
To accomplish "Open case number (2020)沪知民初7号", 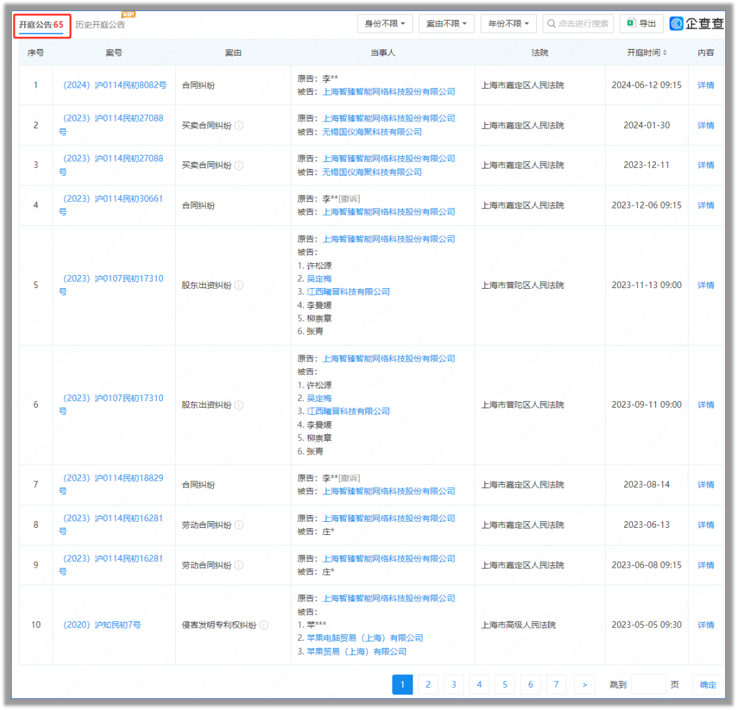I will coord(101,625).
